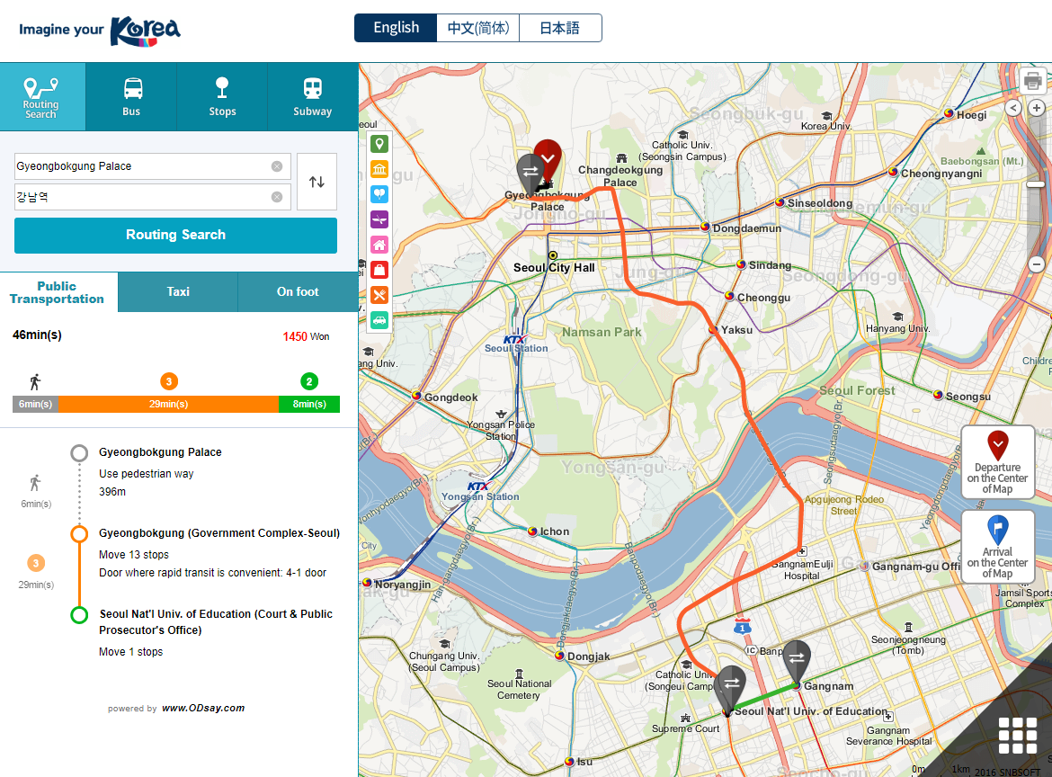Click the grey transfer marker near Gyeongbokgung Palace

[x=529, y=171]
